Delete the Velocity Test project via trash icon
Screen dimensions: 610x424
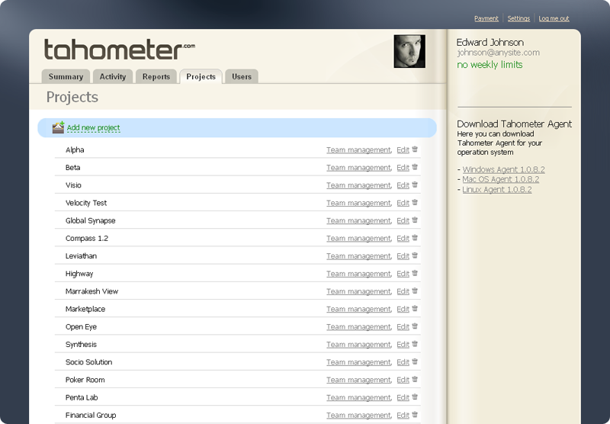(416, 203)
